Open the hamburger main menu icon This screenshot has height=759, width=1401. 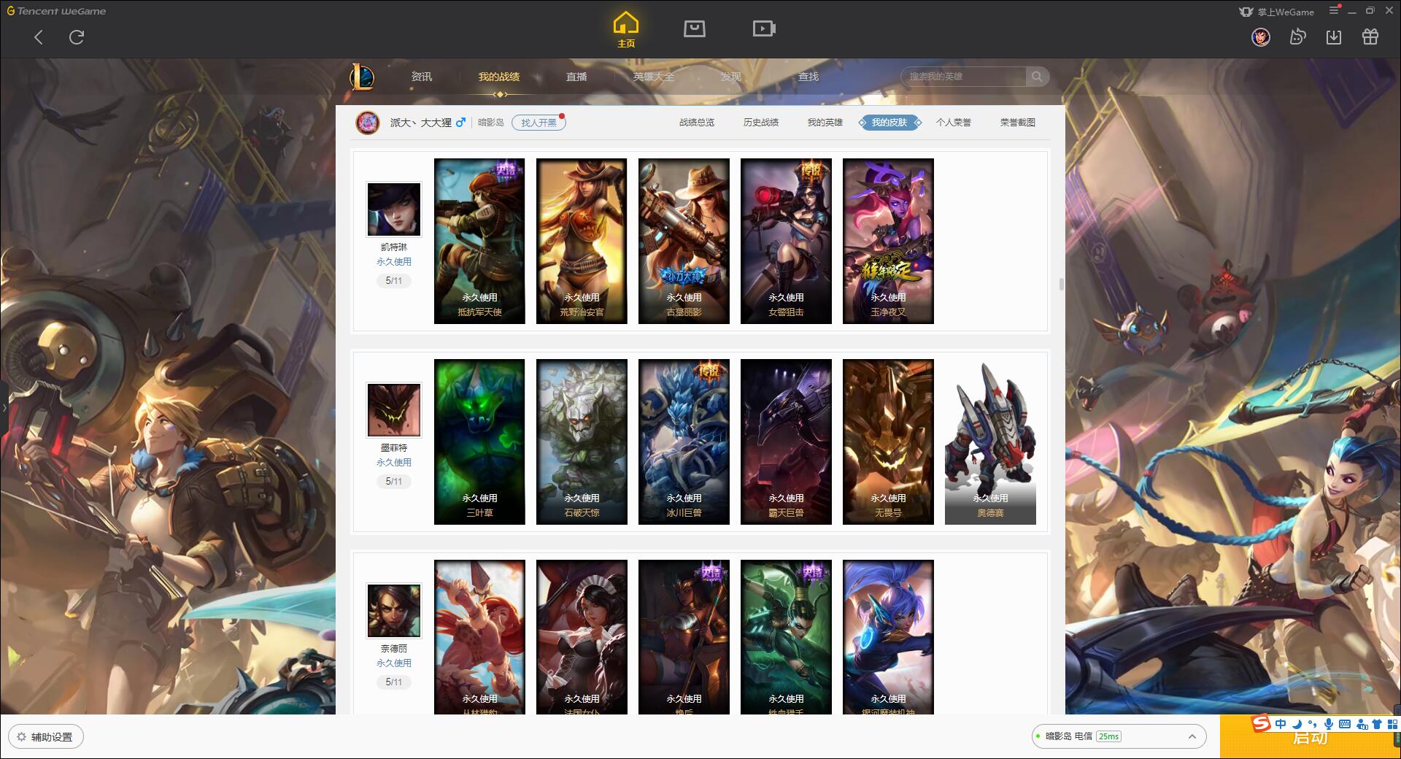click(x=1334, y=10)
